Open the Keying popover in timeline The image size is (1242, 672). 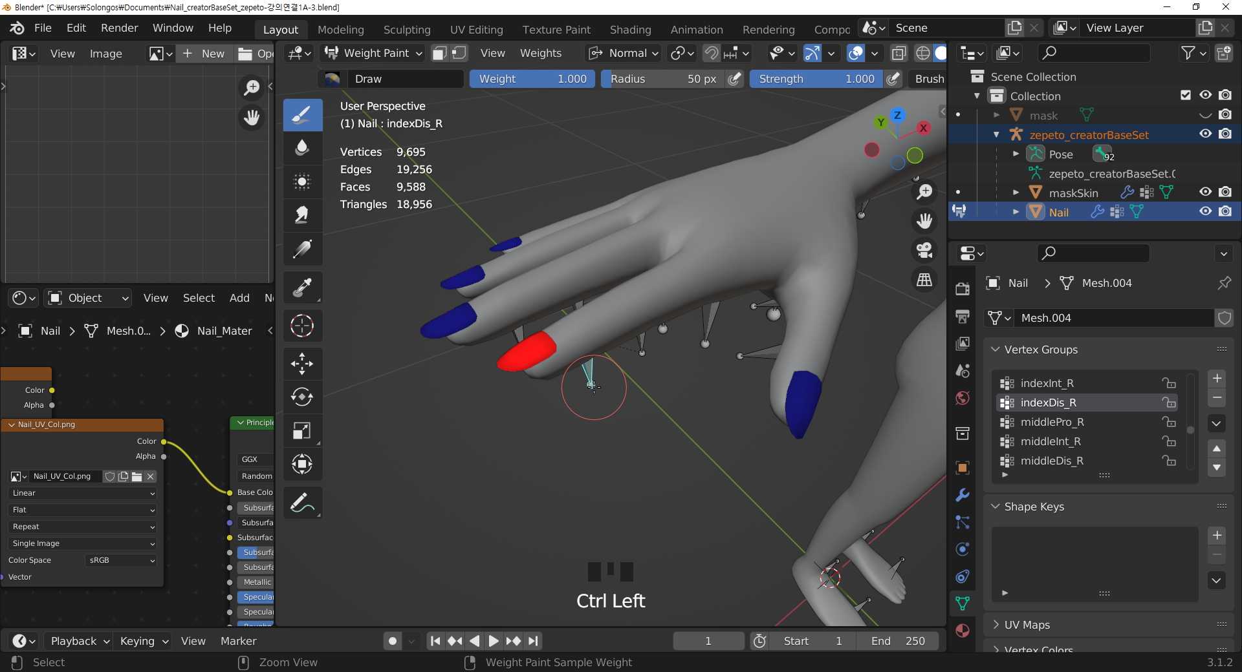click(x=144, y=641)
